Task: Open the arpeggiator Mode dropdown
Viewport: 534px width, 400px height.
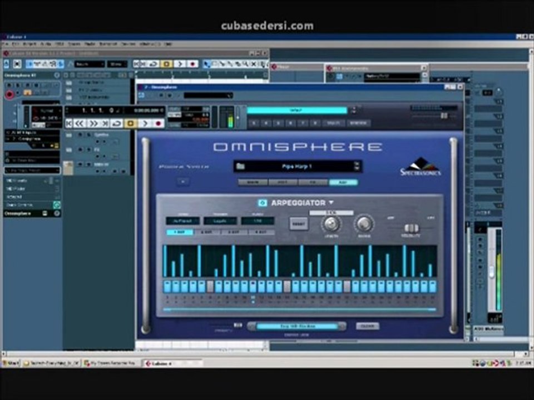Action: pyautogui.click(x=183, y=221)
